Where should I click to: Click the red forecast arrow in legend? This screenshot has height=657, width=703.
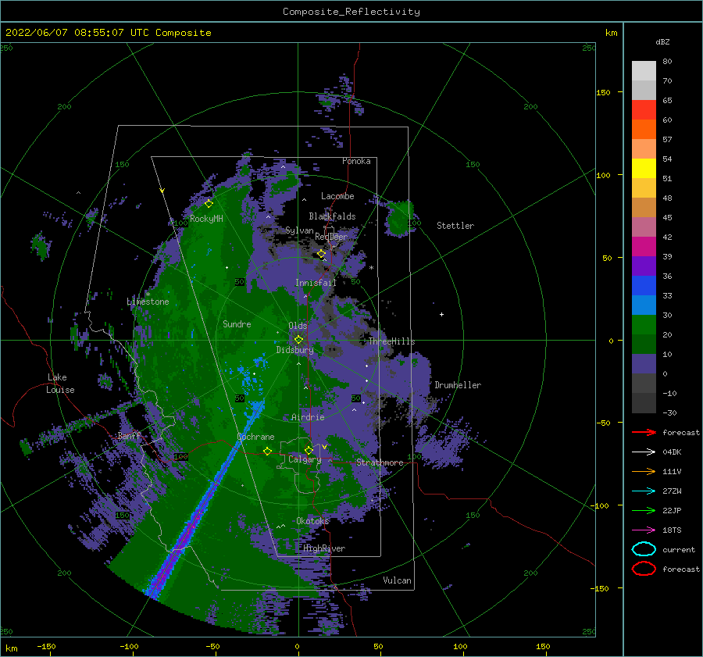[x=644, y=432]
